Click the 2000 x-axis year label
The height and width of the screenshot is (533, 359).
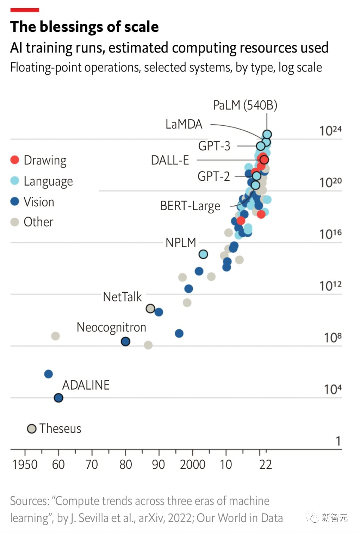(x=192, y=465)
